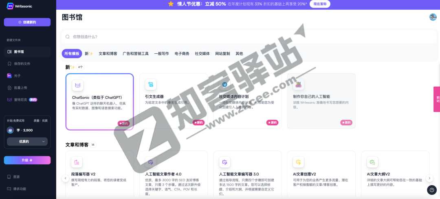This screenshot has height=199, width=440.
Task: Open the ChatSonic template icon
Action: [x=78, y=85]
